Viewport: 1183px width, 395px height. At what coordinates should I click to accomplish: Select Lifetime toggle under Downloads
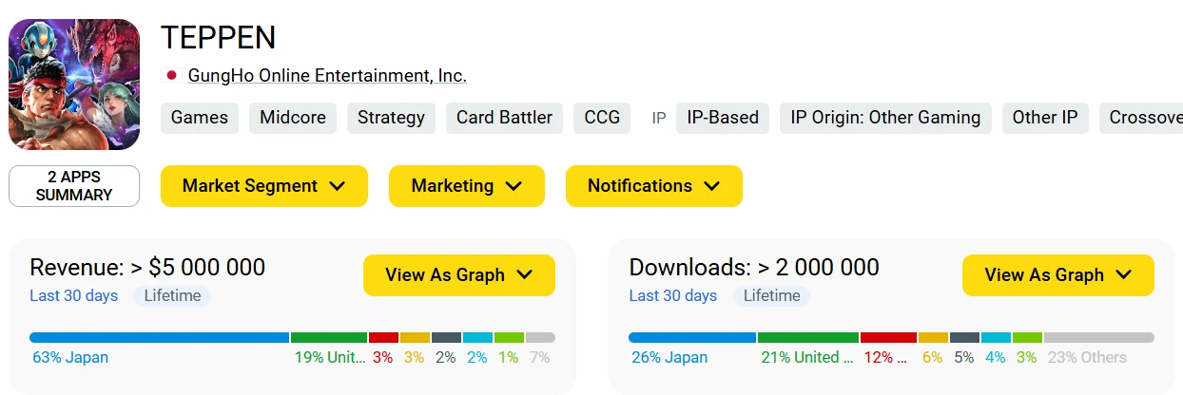tap(771, 296)
